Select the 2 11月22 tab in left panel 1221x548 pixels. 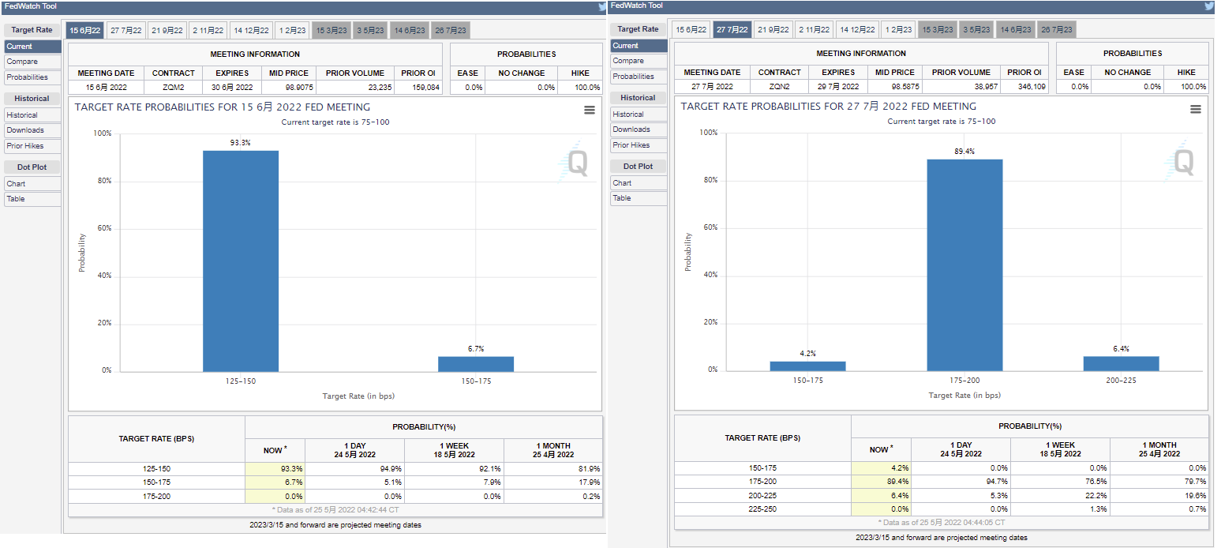[x=208, y=31]
